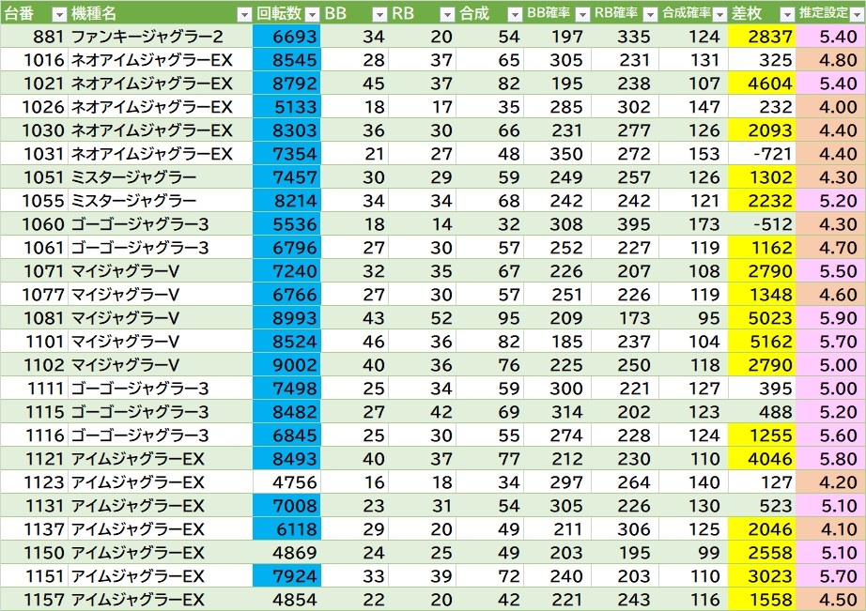This screenshot has height=611, width=866.
Task: Select the 差枚 cell 3023
Action: coord(762,575)
